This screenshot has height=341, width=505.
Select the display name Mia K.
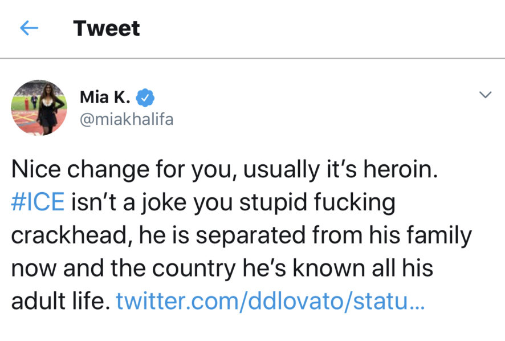tap(105, 97)
